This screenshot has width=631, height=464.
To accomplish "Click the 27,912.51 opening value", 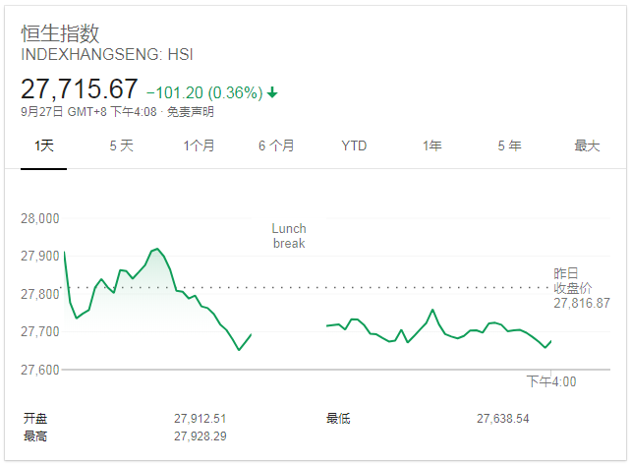I will tap(200, 419).
